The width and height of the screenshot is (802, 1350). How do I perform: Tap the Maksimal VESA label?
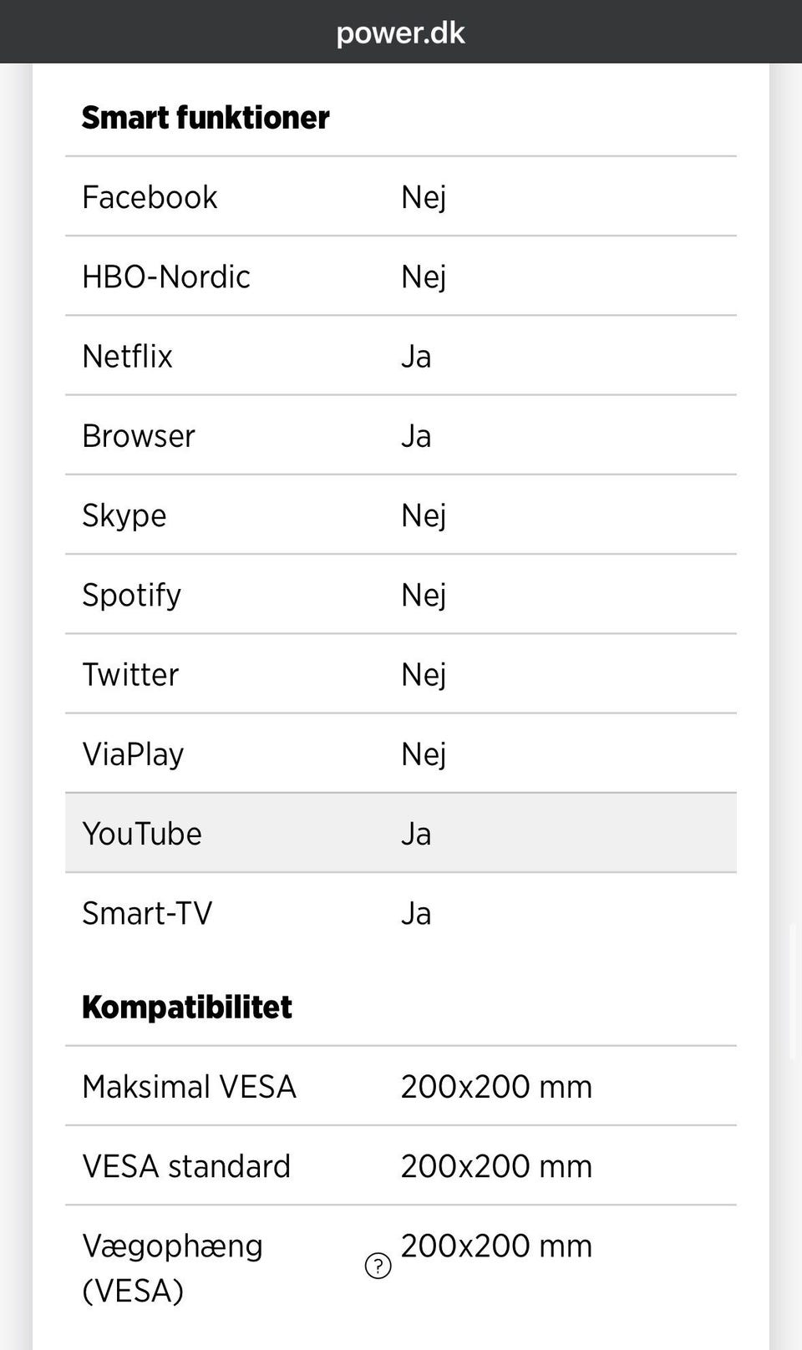(x=190, y=1087)
